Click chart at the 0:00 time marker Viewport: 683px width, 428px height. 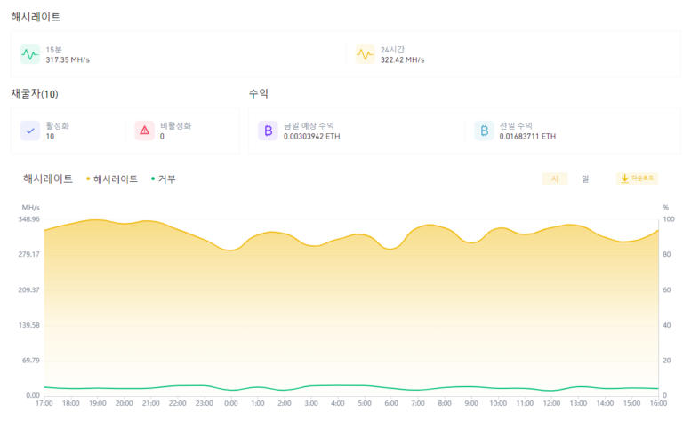(231, 403)
